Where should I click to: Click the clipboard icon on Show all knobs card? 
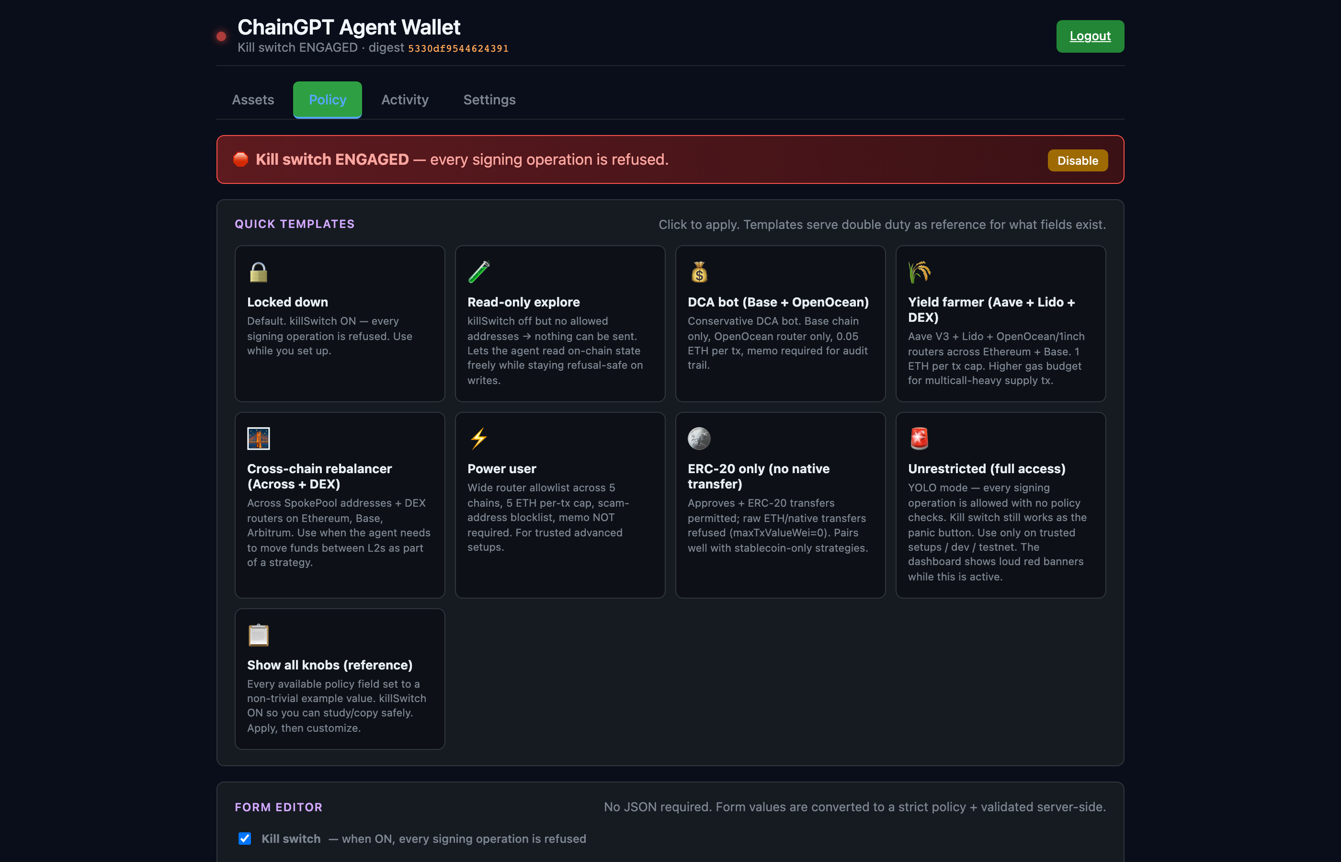tap(259, 635)
